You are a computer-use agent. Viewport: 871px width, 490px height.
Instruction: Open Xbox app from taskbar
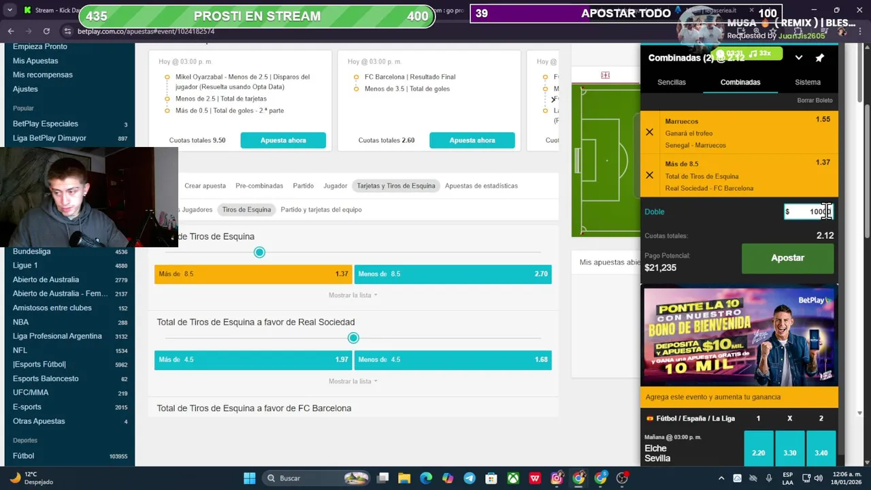pyautogui.click(x=513, y=478)
